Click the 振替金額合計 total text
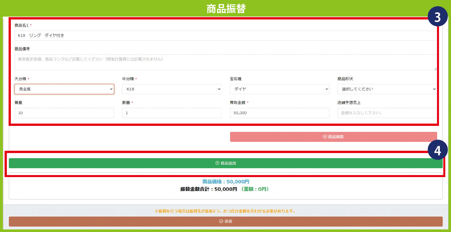Screen dimensions: 451x232 tap(209, 189)
